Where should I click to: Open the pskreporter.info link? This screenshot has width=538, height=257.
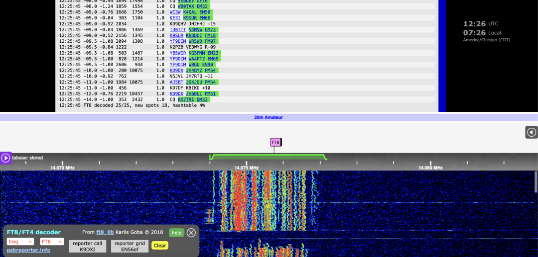[x=28, y=250]
